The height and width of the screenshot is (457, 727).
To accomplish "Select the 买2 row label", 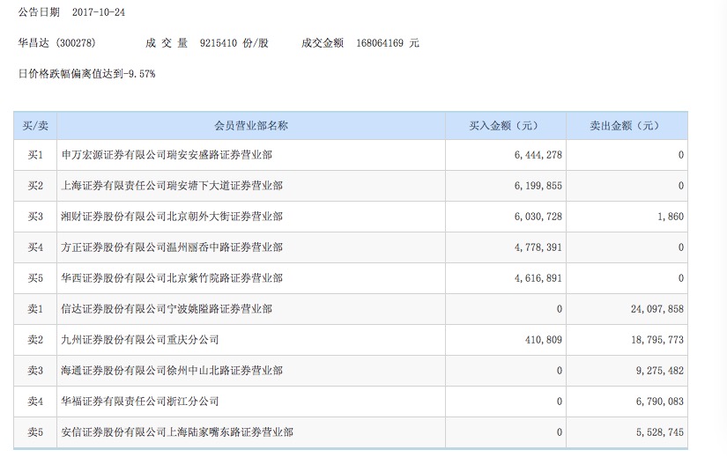I will [x=35, y=186].
